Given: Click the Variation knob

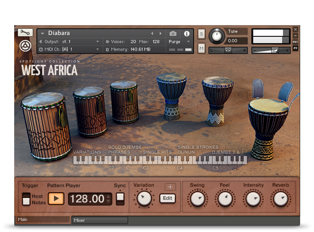Looking at the screenshot, I should [x=144, y=199].
